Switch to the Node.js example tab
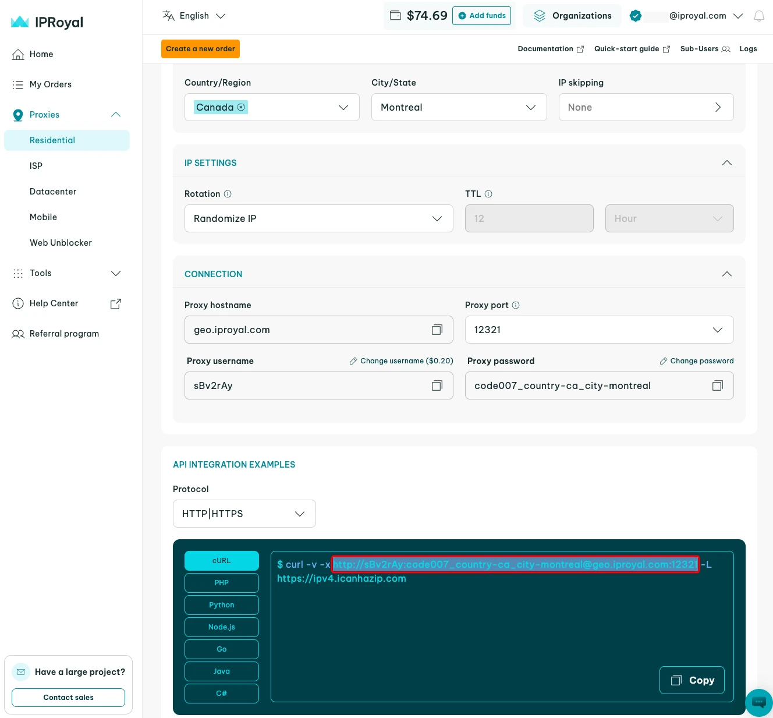Screen dimensions: 773x718 coord(222,627)
